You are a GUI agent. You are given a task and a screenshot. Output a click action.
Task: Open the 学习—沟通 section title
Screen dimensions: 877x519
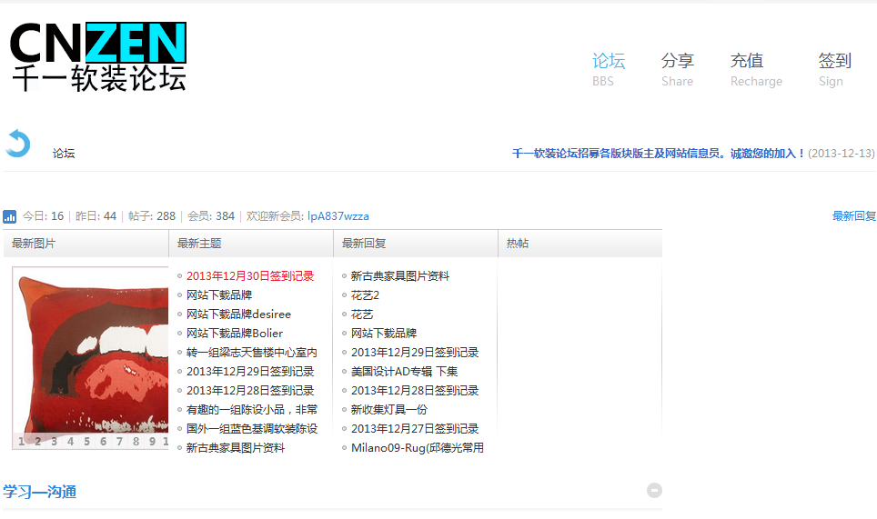pos(40,492)
